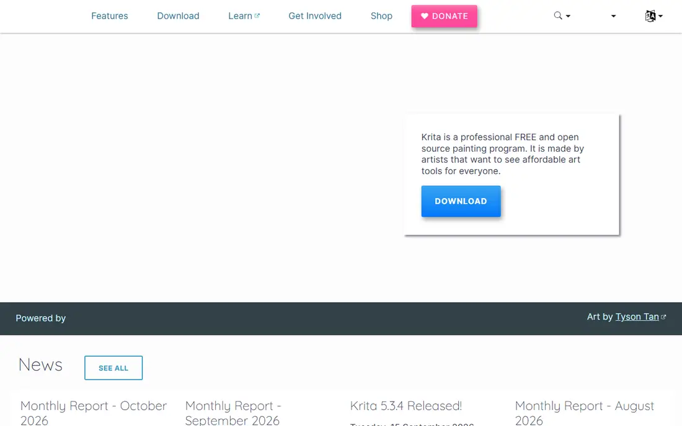Click the pink DONATE button

(444, 16)
